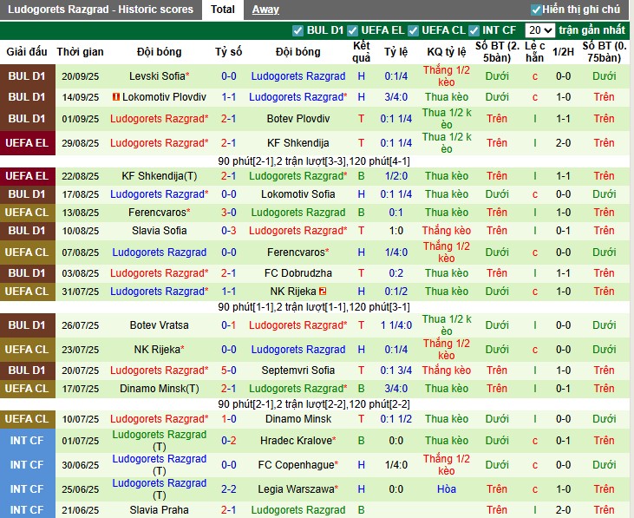
Task: Click the Septemvri Sofia team name
Action: click(298, 370)
